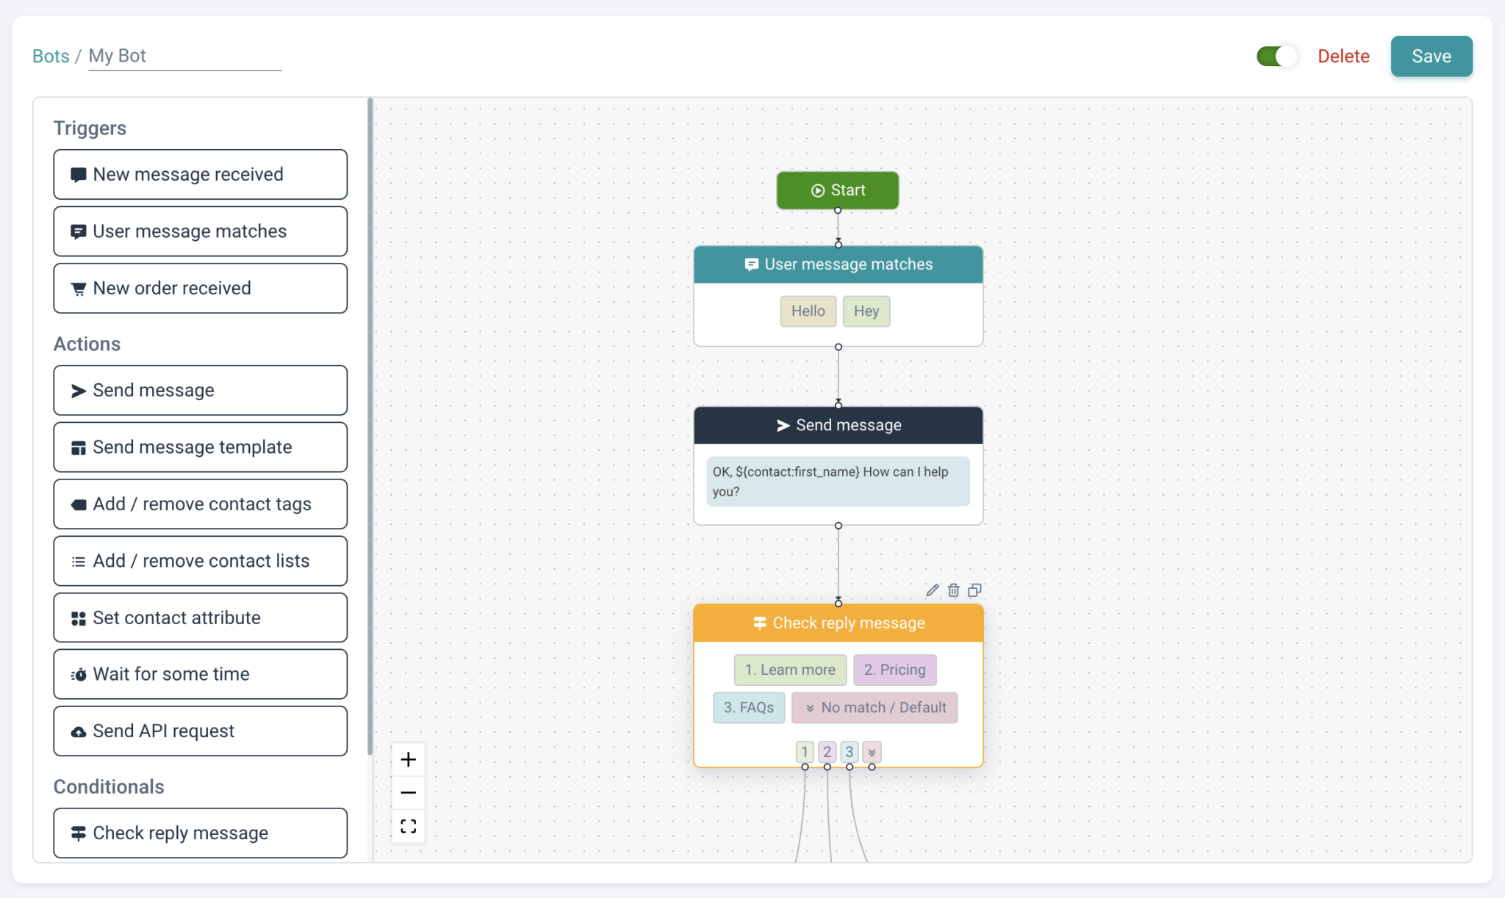The image size is (1505, 898).
Task: Zoom in the canvas with plus icon
Action: pos(409,758)
